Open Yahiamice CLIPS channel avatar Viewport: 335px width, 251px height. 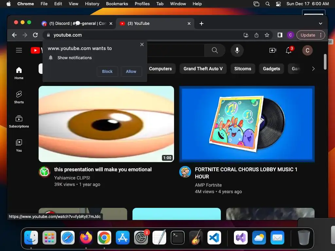tap(44, 172)
